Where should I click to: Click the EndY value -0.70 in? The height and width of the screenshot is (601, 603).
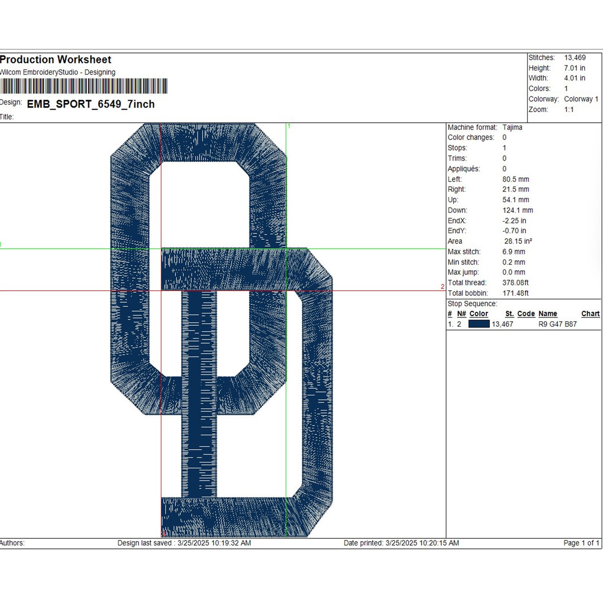[514, 231]
